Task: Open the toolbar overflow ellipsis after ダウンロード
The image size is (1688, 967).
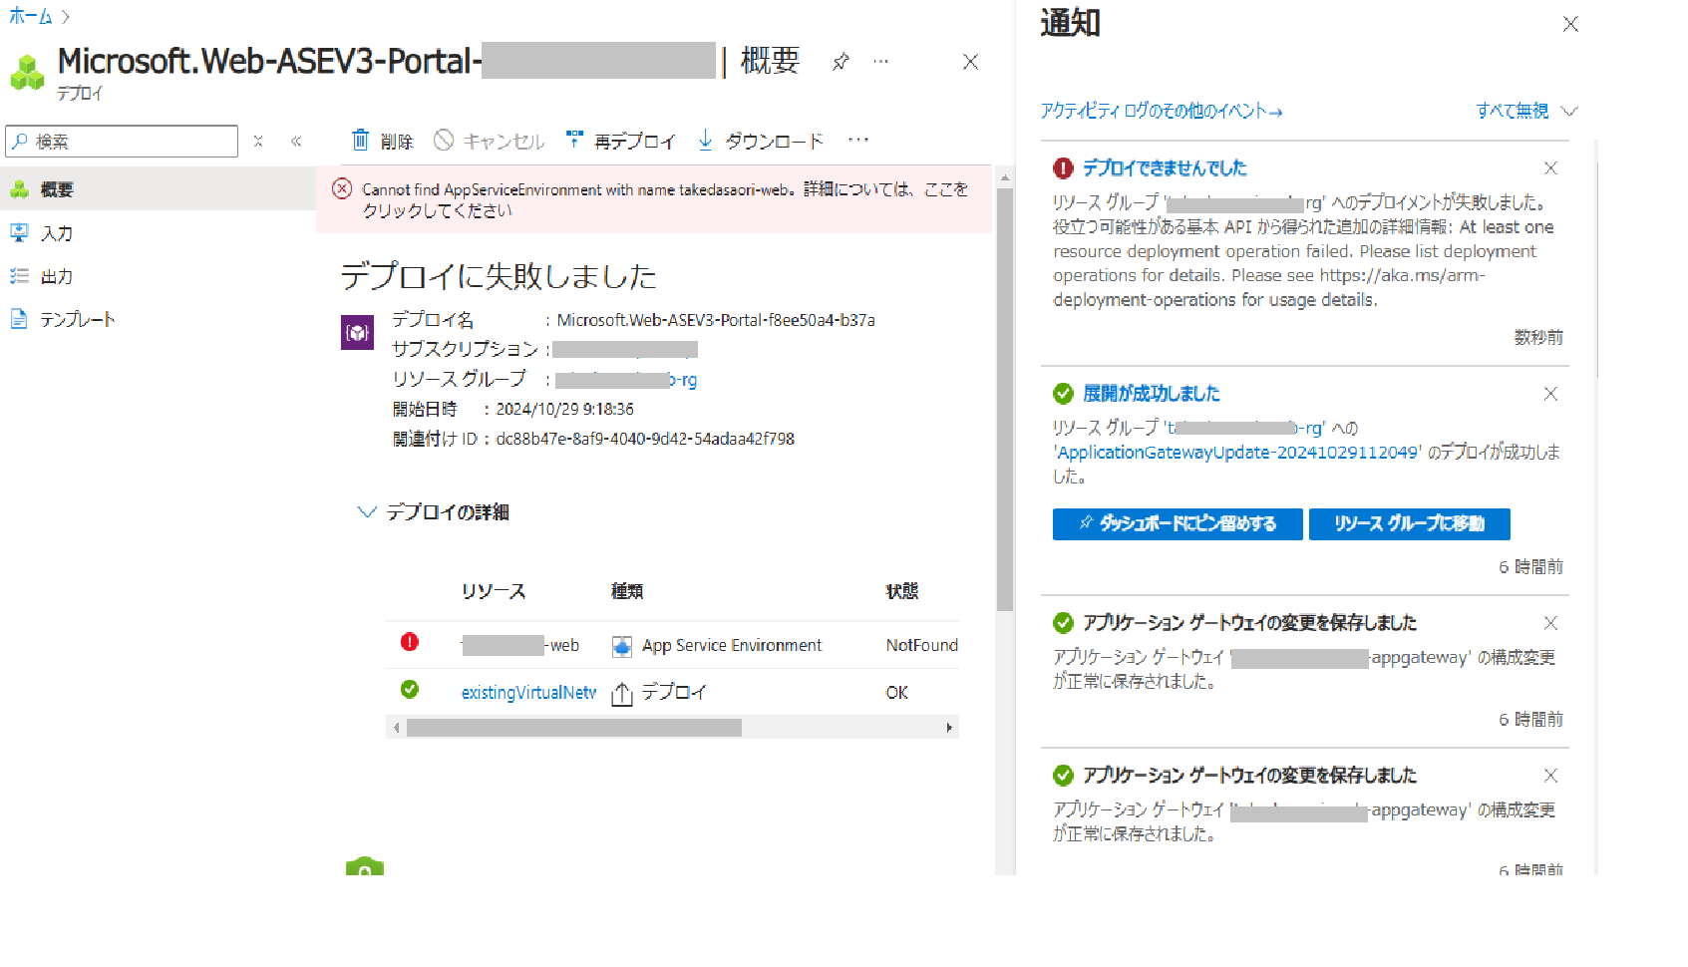Action: pos(858,141)
